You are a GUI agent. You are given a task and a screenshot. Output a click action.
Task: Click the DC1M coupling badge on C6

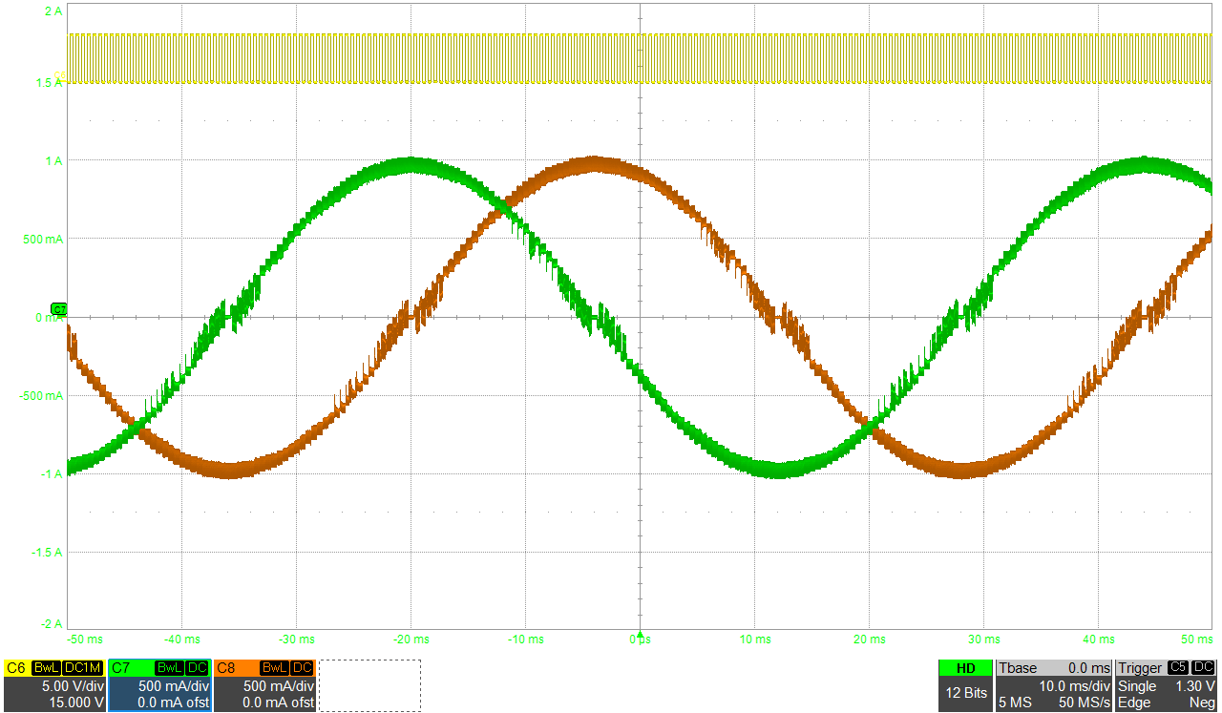(x=82, y=668)
